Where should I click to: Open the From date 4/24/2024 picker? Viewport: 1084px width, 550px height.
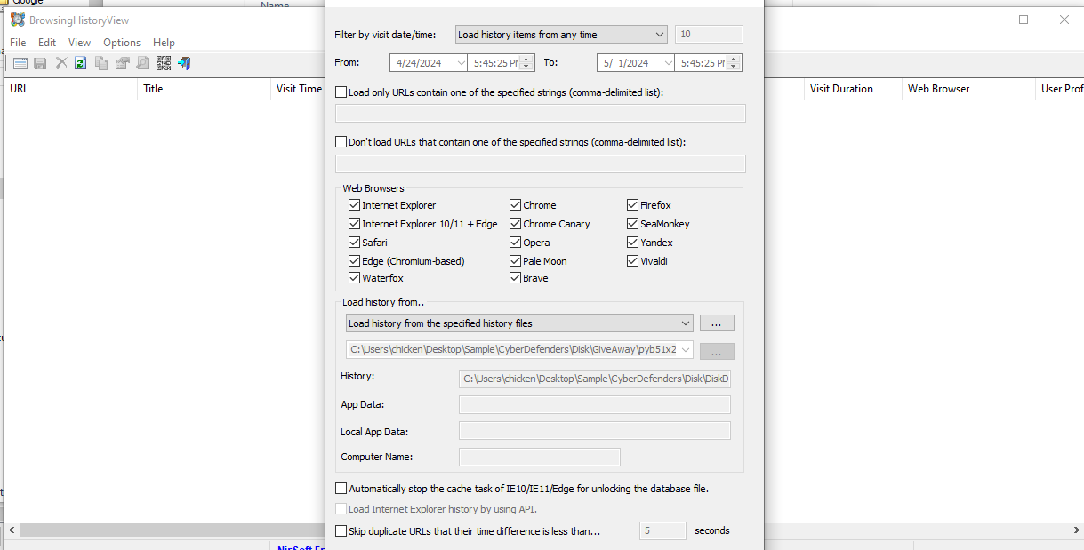[x=428, y=62]
